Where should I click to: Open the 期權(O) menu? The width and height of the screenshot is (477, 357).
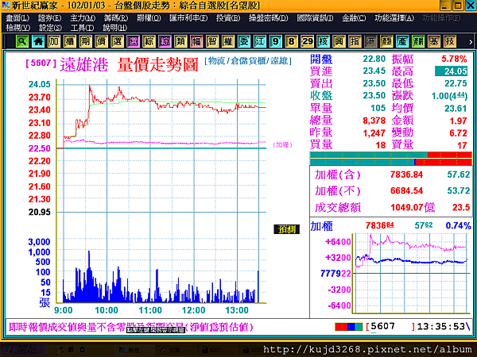(149, 18)
